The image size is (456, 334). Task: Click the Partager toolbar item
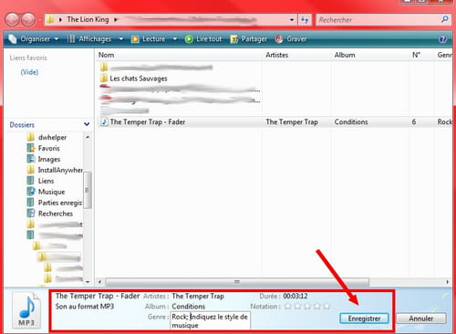tap(249, 39)
